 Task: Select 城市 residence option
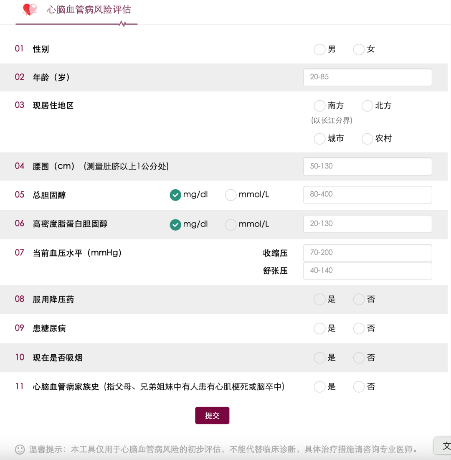(x=319, y=139)
